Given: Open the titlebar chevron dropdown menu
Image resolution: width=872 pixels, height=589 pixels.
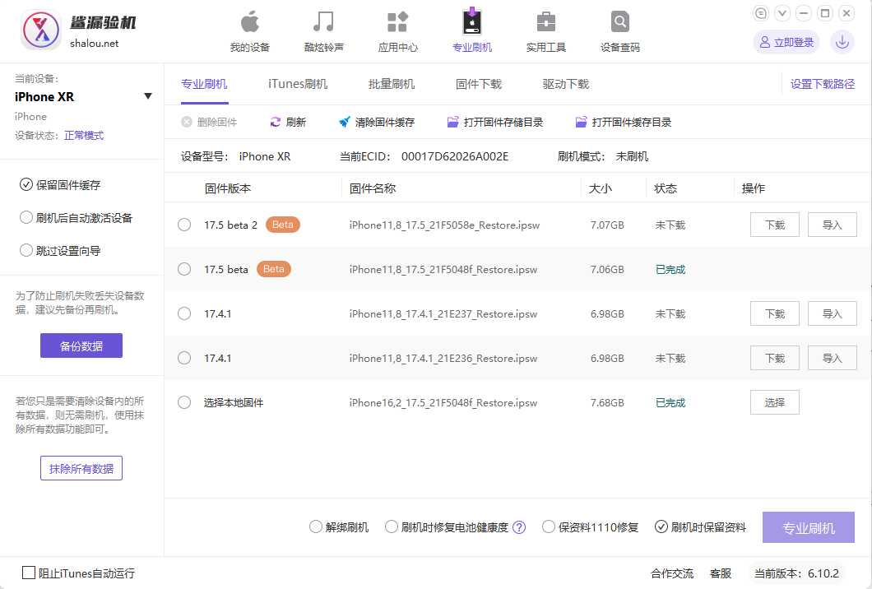Looking at the screenshot, I should [782, 13].
